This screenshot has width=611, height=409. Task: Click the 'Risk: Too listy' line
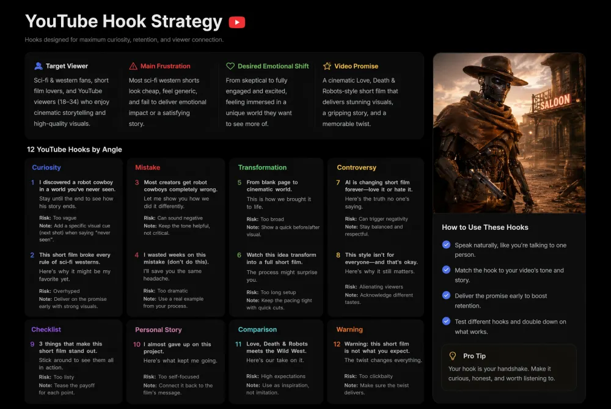pyautogui.click(x=56, y=377)
